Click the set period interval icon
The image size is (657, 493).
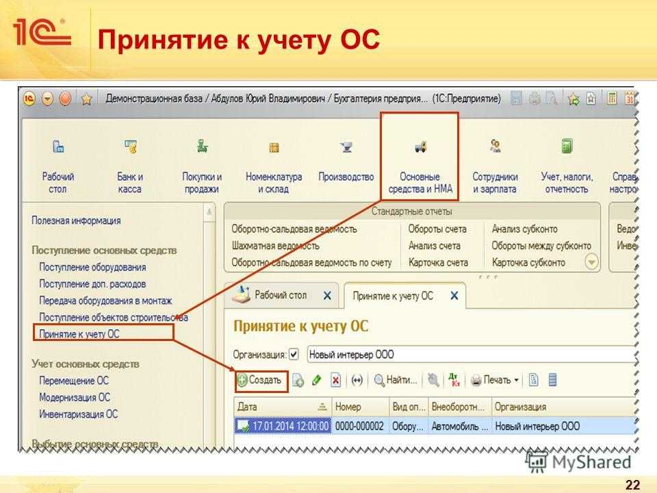[357, 380]
